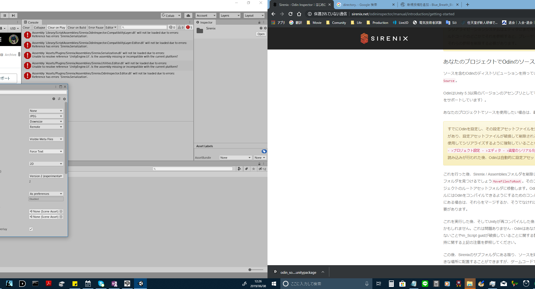The image size is (535, 289).
Task: Open the Collab dropdown
Action: click(171, 16)
